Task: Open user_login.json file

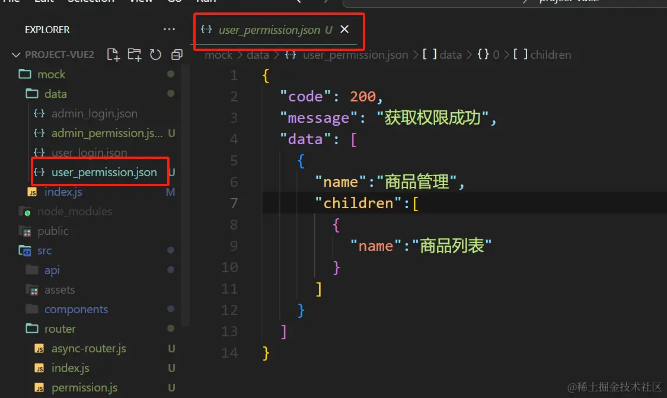Action: [89, 152]
